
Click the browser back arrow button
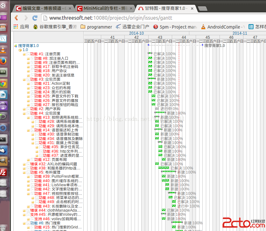click(x=17, y=18)
